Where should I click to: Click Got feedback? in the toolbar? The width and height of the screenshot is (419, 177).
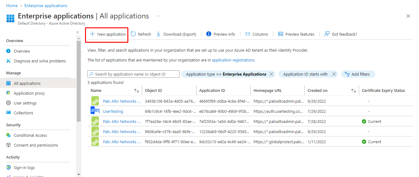[x=341, y=34]
